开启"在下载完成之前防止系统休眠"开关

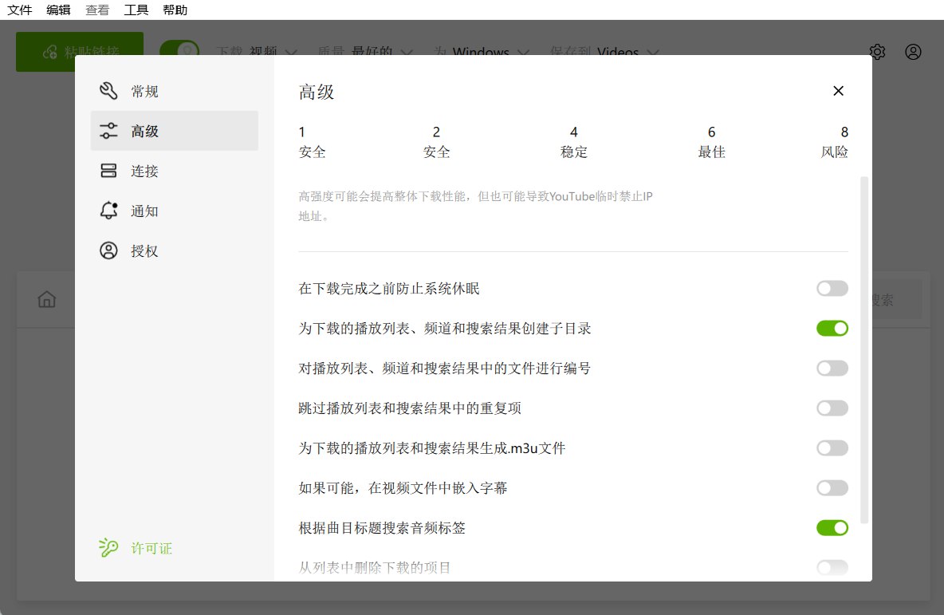tap(832, 288)
